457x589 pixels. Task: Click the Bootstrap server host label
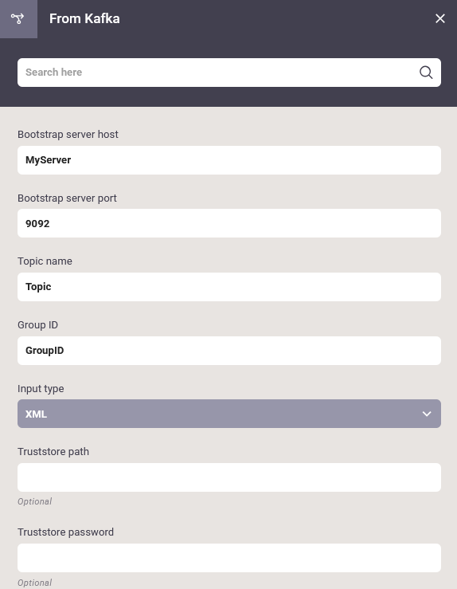pyautogui.click(x=68, y=135)
